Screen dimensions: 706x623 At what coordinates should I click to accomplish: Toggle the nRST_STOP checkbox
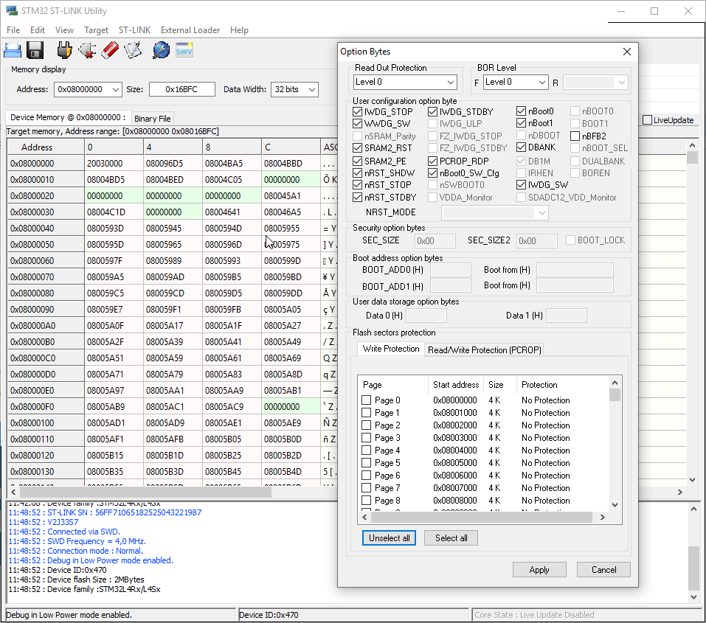click(358, 184)
